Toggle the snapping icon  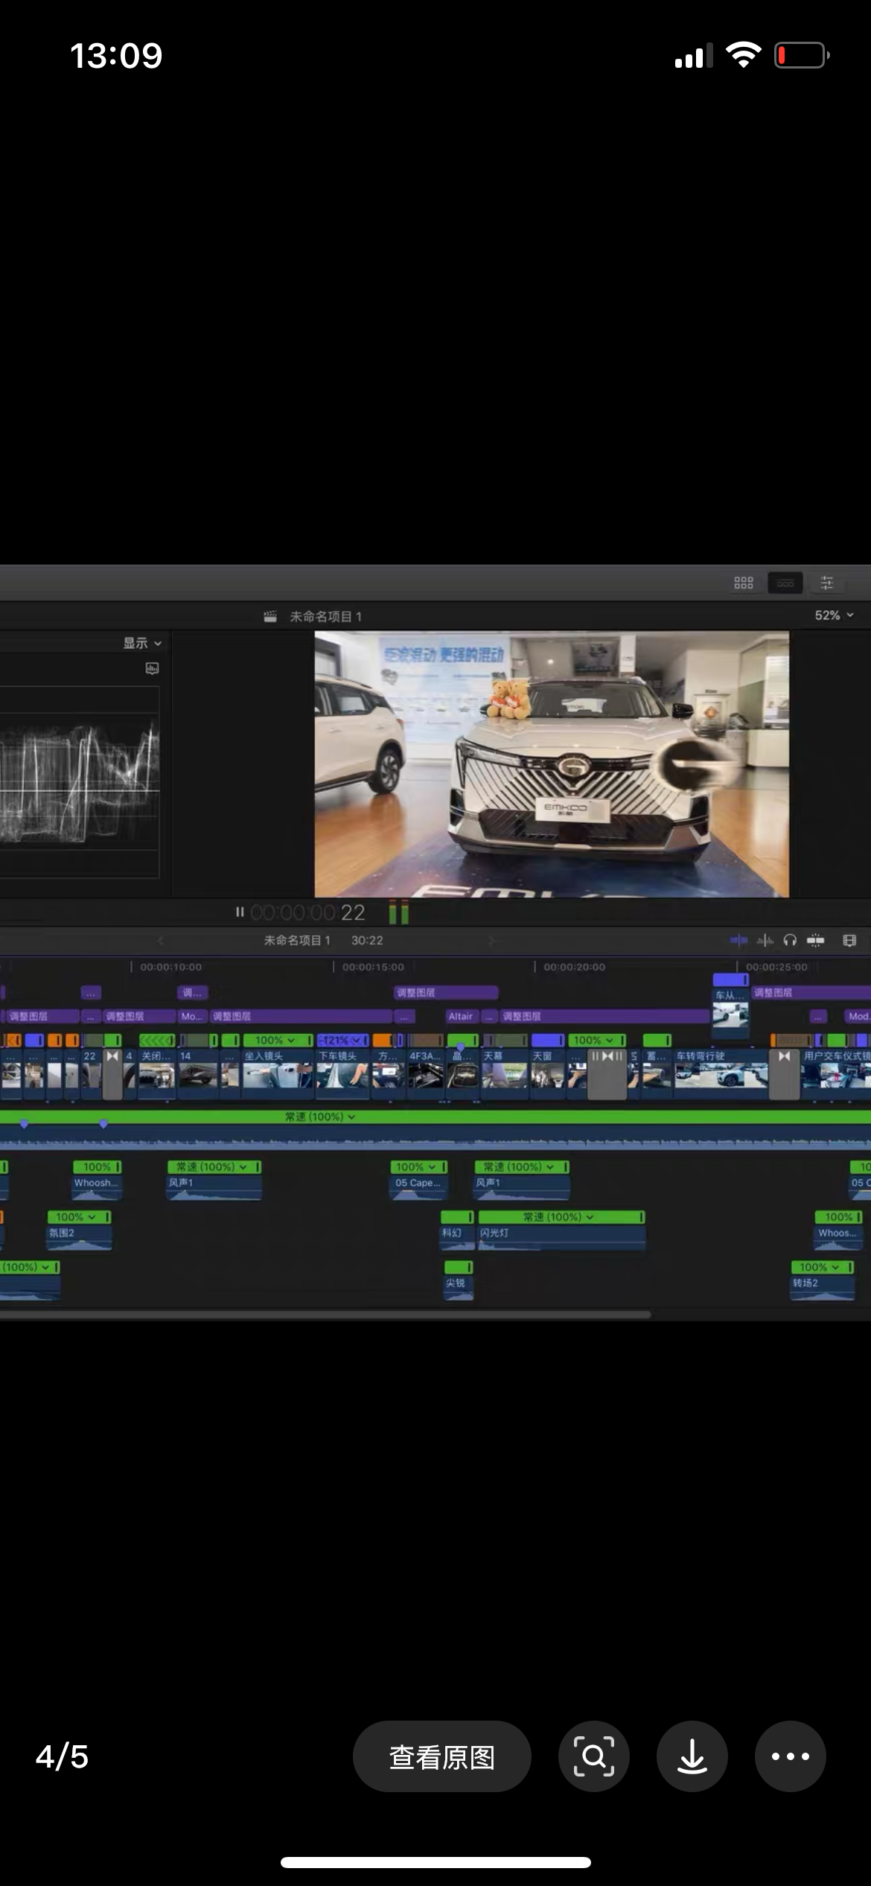[816, 941]
